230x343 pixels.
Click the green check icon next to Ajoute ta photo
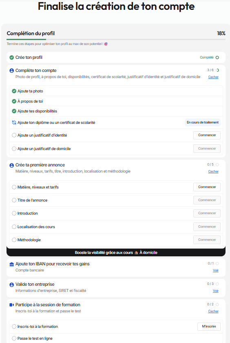[14, 91]
